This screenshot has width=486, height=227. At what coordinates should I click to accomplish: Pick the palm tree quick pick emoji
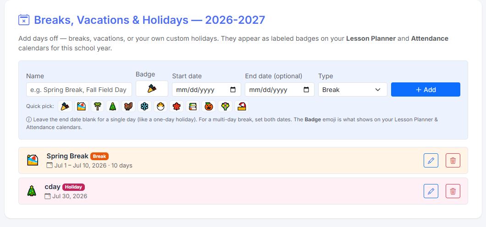97,107
